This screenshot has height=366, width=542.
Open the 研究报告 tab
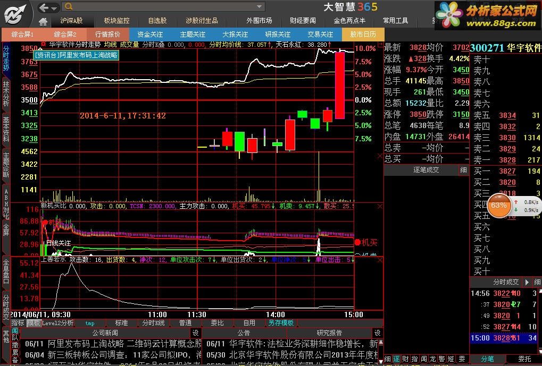(x=329, y=333)
